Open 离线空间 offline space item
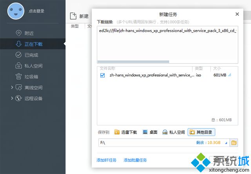This screenshot has height=174, width=251. tap(33, 87)
